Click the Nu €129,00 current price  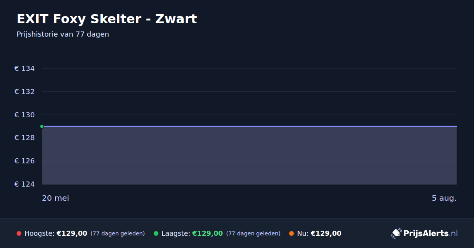pyautogui.click(x=326, y=233)
